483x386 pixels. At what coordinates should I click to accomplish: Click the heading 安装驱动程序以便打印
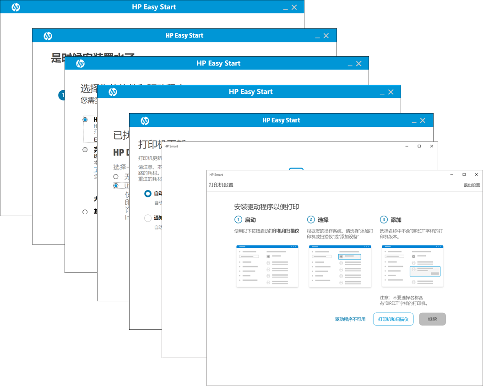[267, 207]
